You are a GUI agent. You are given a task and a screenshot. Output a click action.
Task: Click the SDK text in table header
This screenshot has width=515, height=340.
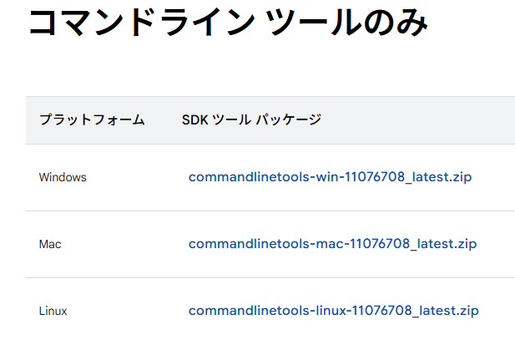[195, 120]
